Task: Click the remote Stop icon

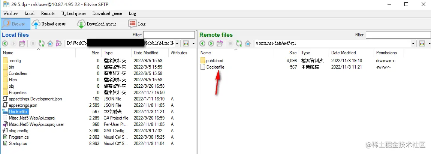Action: tap(230, 43)
